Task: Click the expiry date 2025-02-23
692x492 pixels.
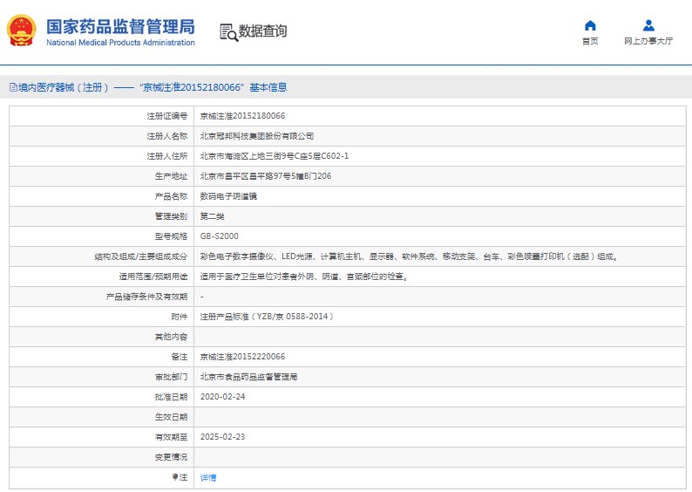Action: click(221, 437)
